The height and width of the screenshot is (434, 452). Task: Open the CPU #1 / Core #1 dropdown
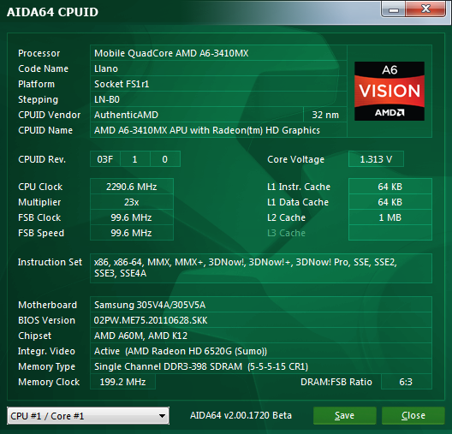click(x=88, y=415)
